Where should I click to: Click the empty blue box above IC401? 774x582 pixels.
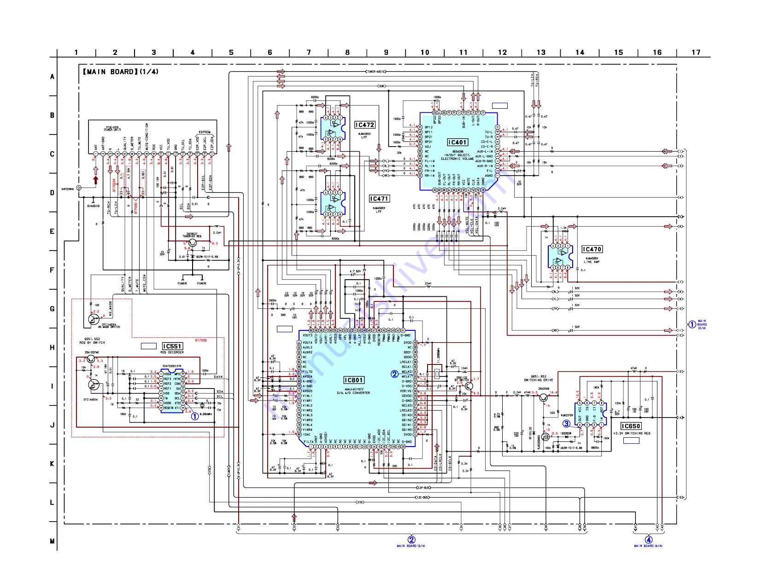point(500,106)
